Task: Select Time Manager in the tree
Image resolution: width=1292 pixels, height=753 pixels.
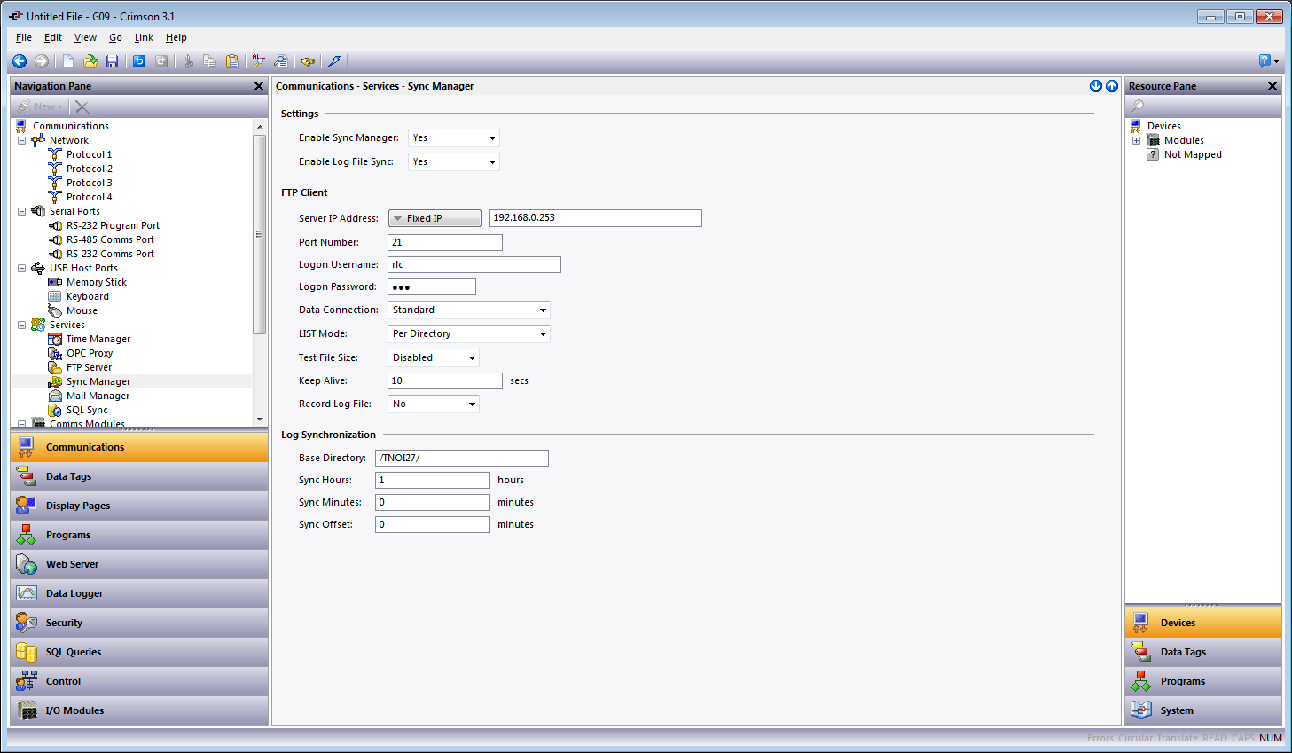Action: coord(98,339)
